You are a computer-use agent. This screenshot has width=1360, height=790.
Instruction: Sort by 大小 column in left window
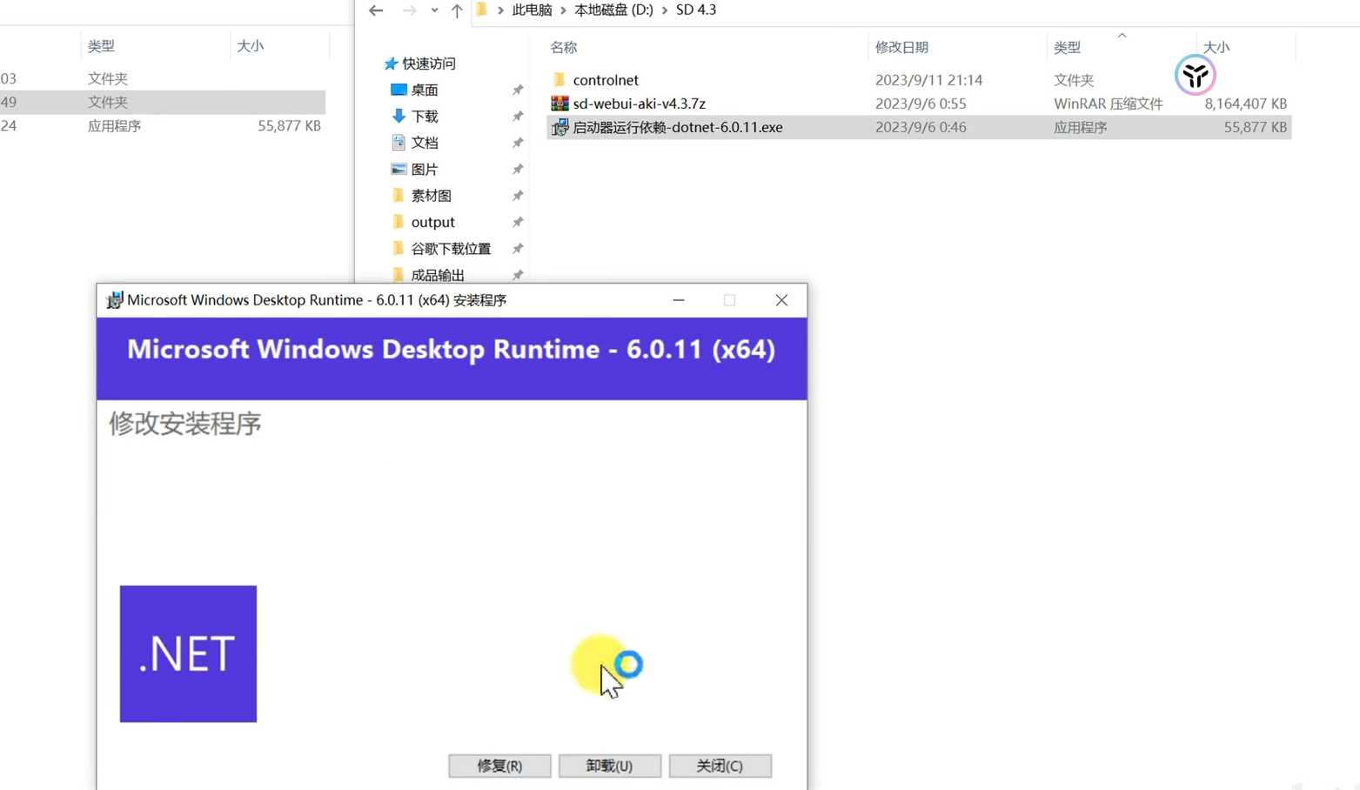pos(250,45)
